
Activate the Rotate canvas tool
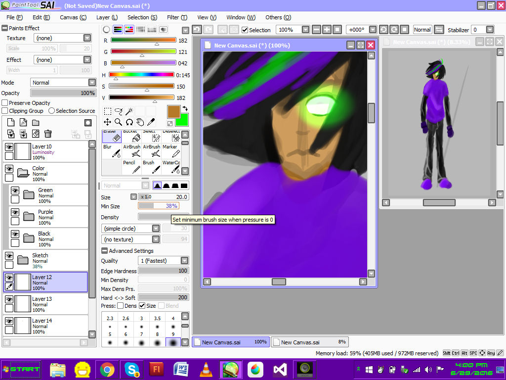[129, 122]
